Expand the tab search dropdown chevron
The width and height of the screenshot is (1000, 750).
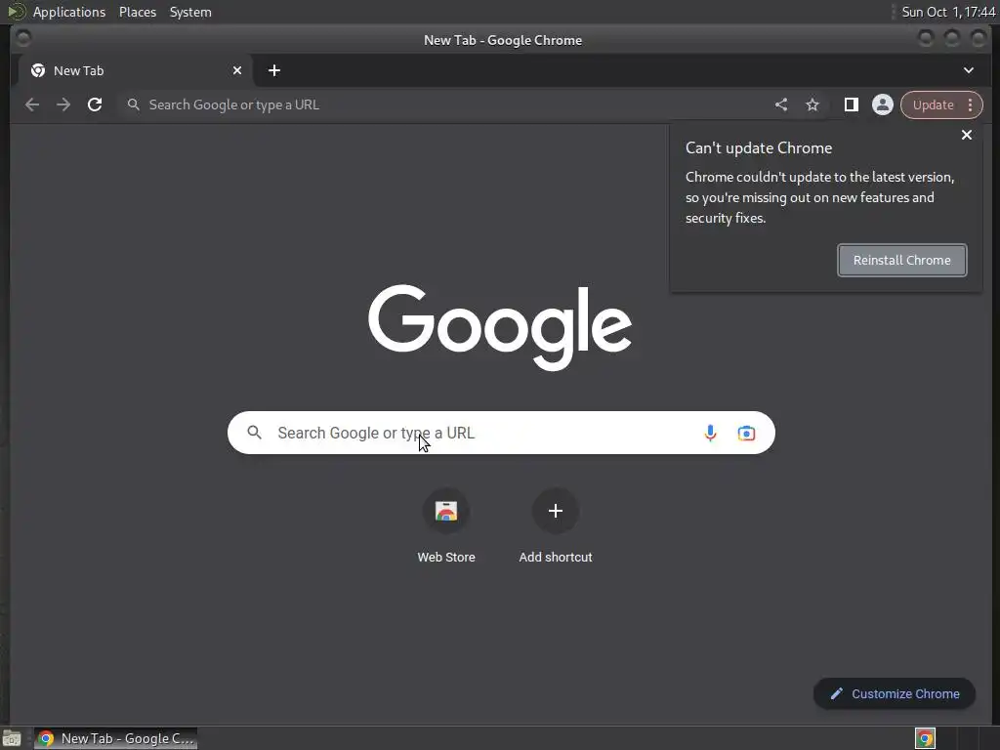(968, 70)
